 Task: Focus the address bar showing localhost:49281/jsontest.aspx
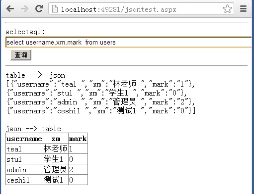141,9
